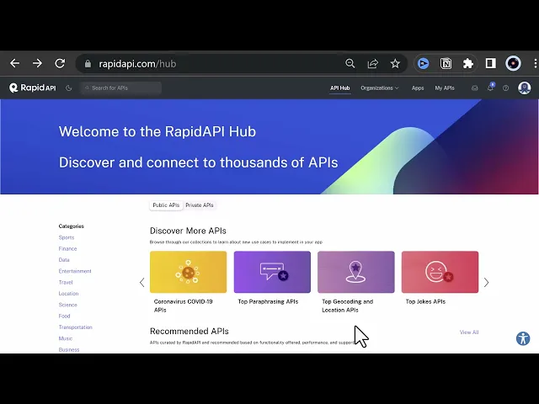The image size is (539, 404).
Task: Select API Hub navigation tab
Action: coord(340,88)
